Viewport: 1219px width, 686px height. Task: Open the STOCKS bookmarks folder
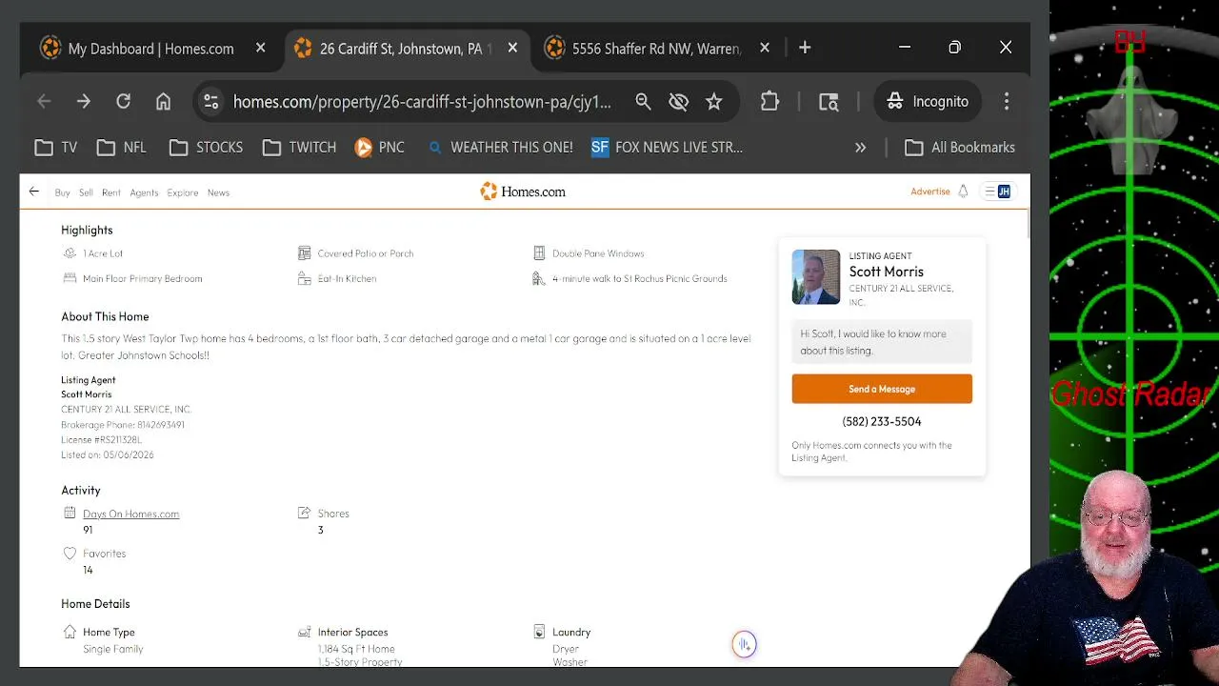pos(207,148)
